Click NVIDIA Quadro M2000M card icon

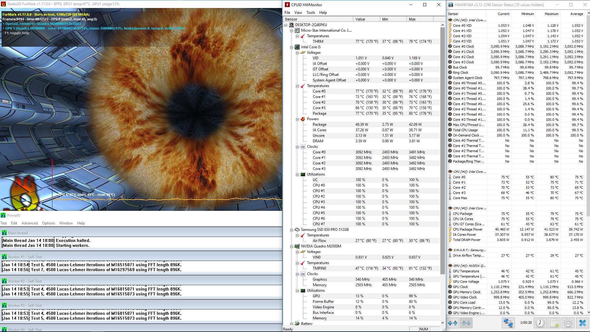coord(297,246)
